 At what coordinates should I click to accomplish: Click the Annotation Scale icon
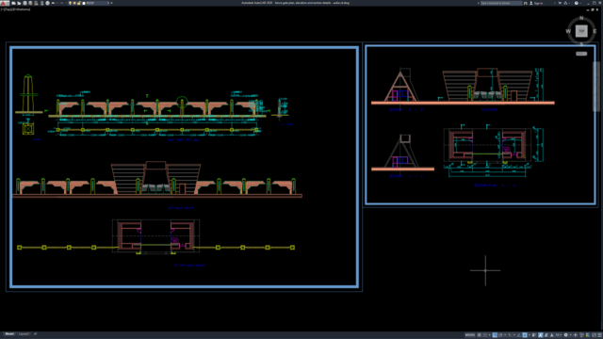(x=551, y=335)
